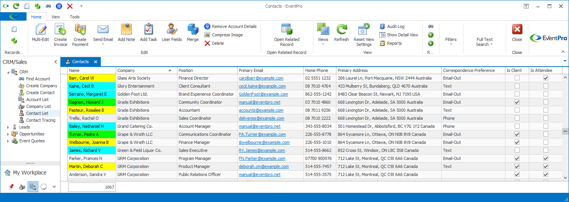569x202 pixels.
Task: Click the large Refresh icon in the View group
Action: point(341,29)
